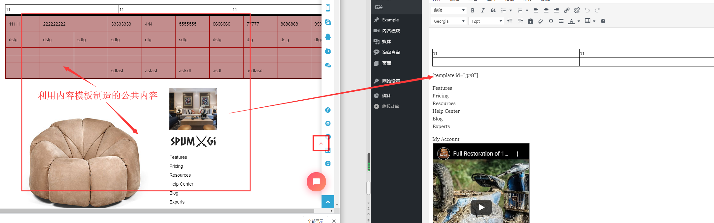Click paste as text clipboard icon

(x=531, y=21)
